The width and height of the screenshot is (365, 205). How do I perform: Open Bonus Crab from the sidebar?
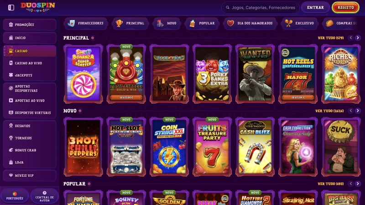[30, 150]
